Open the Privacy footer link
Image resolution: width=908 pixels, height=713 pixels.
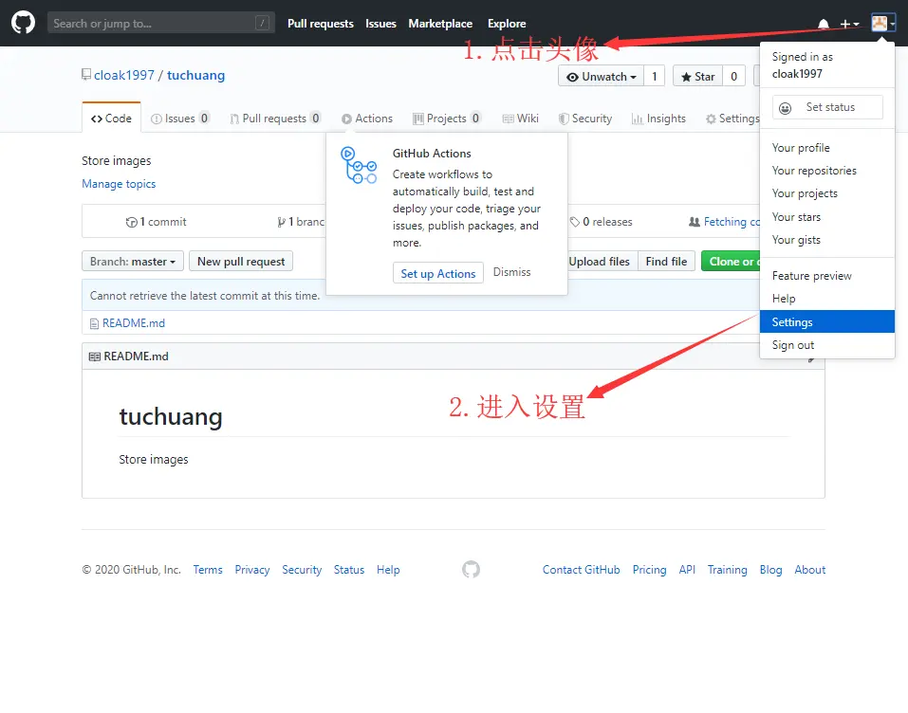252,570
